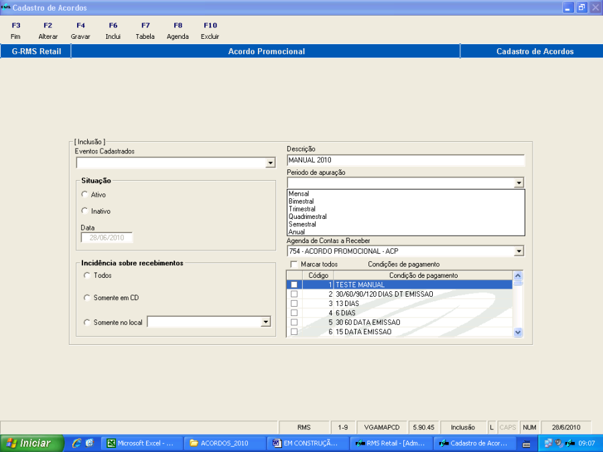
Task: Click Condição de pagamento column header
Action: pyautogui.click(x=423, y=275)
